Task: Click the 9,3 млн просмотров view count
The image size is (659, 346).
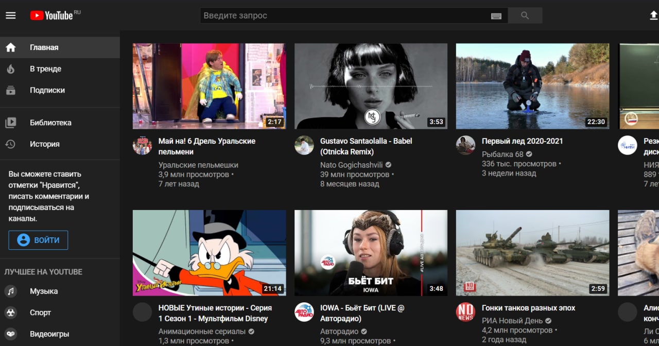Action: (x=355, y=341)
